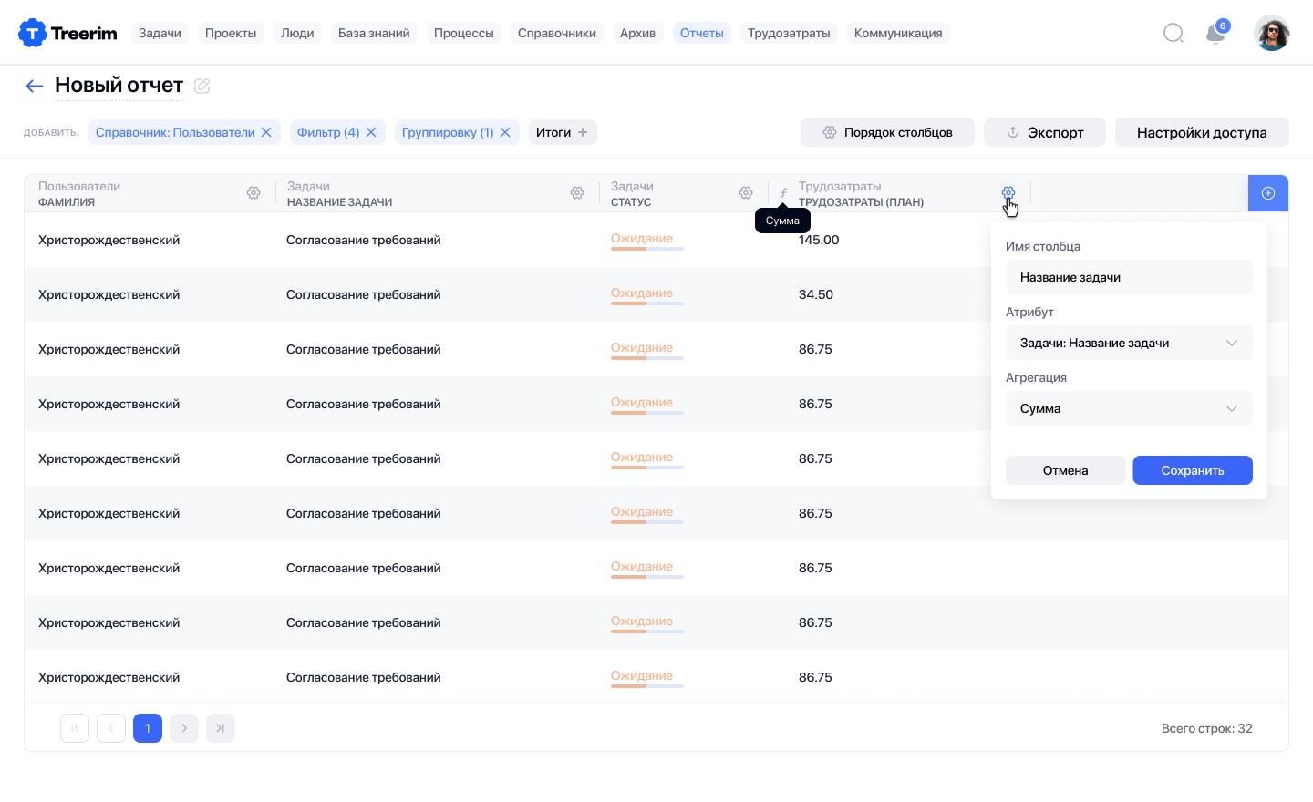Open settings gear for Статус column
This screenshot has height=802, width=1313.
tap(746, 193)
